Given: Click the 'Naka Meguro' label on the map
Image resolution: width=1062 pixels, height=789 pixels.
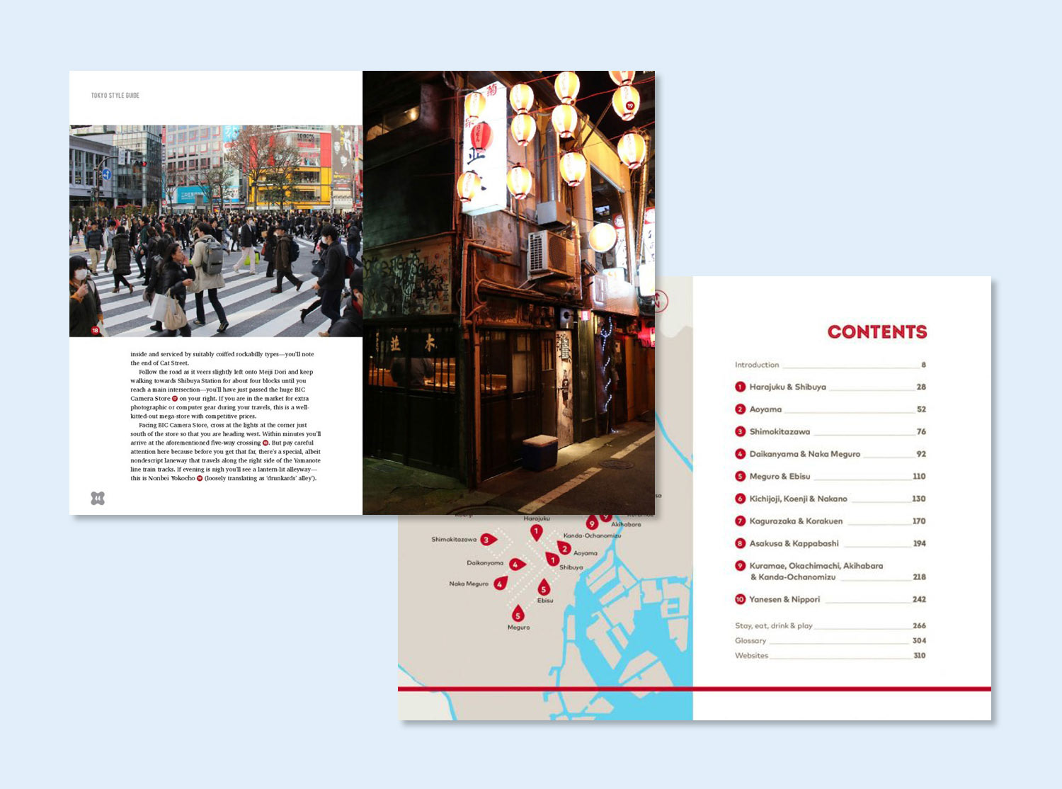Looking at the screenshot, I should (469, 584).
